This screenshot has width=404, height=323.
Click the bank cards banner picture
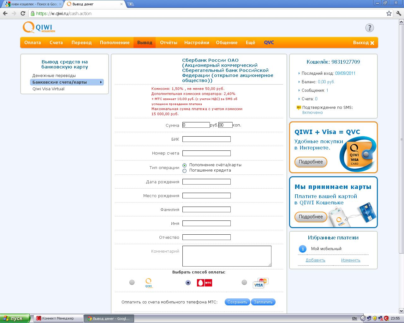[352, 214]
